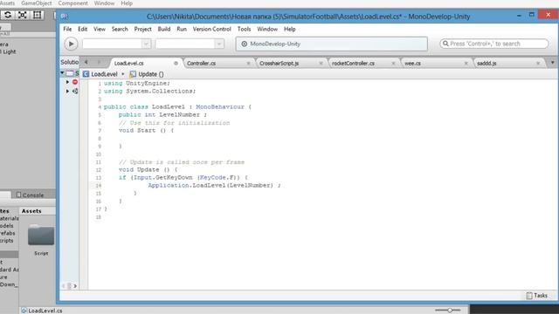Click LoadLevel.cs in the Unity bottom path bar
This screenshot has width=559, height=314.
(x=45, y=311)
